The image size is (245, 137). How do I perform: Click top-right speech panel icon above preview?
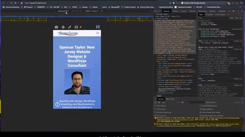[x=98, y=27]
